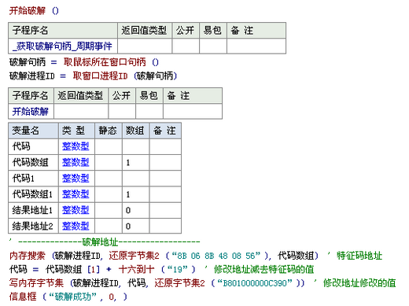Click 整数型 type link in 结果地址2 row

pyautogui.click(x=76, y=227)
